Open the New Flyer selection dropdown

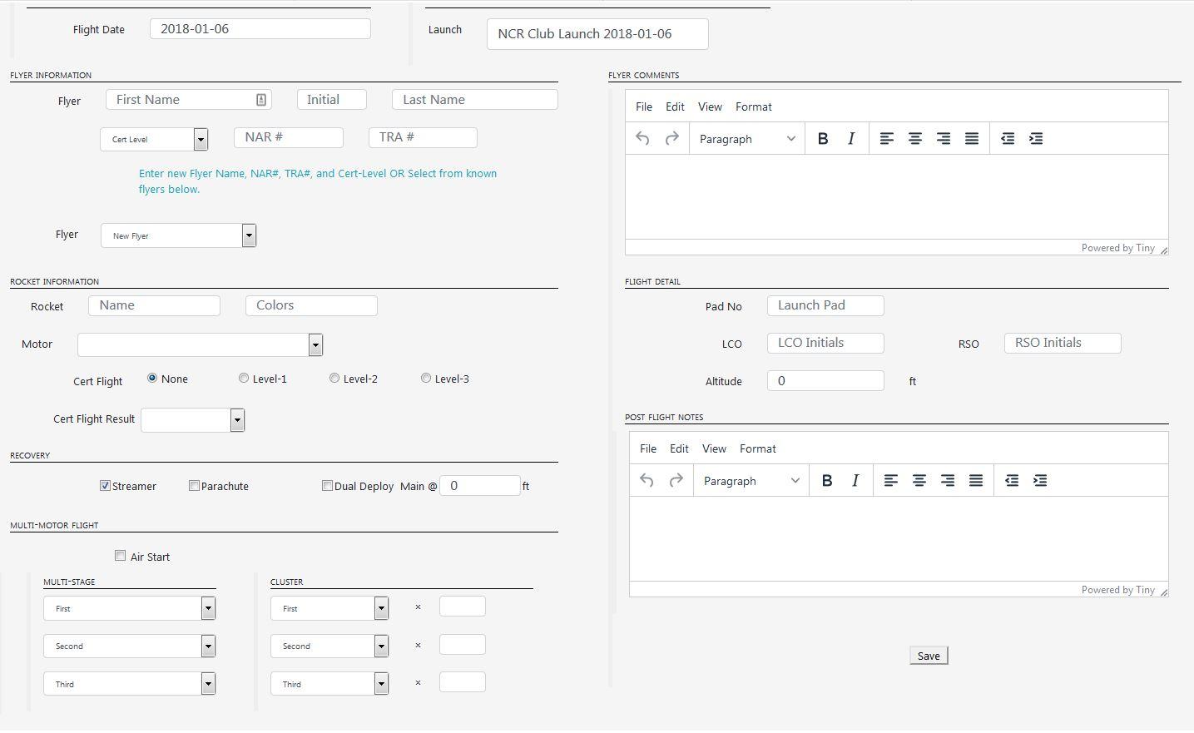[178, 235]
